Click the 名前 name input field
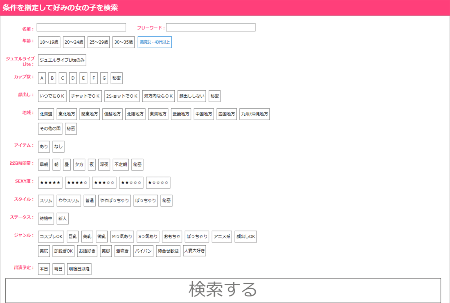Viewport: 450px width, 303px height. coord(81,27)
